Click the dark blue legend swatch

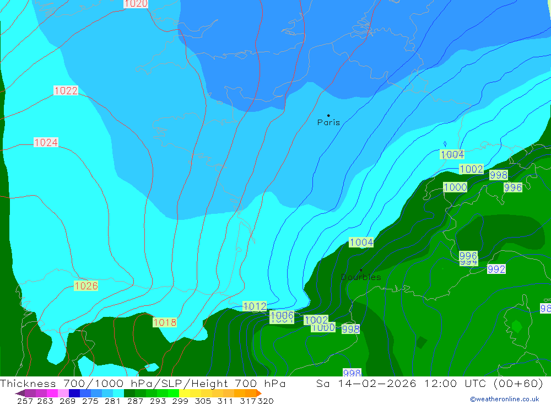coord(74,393)
